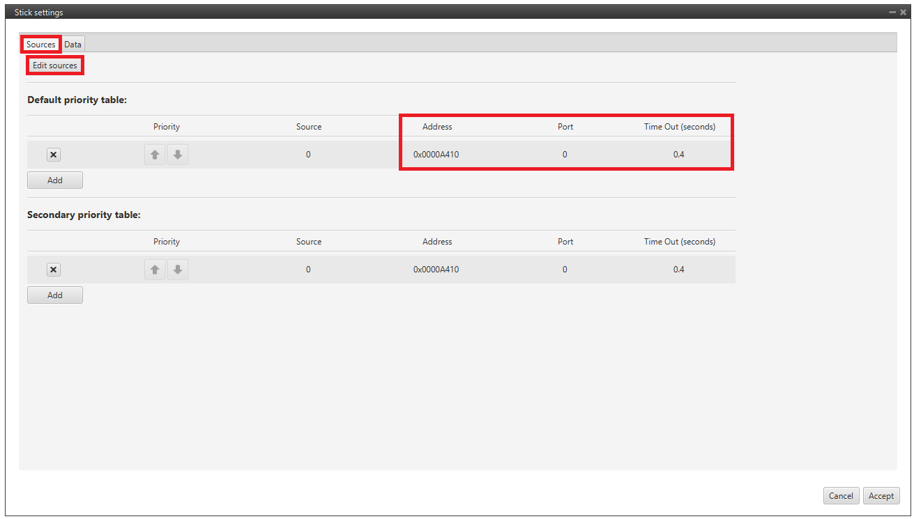Image resolution: width=914 pixels, height=519 pixels.
Task: Delete the secondary priority table row
Action: coord(54,270)
